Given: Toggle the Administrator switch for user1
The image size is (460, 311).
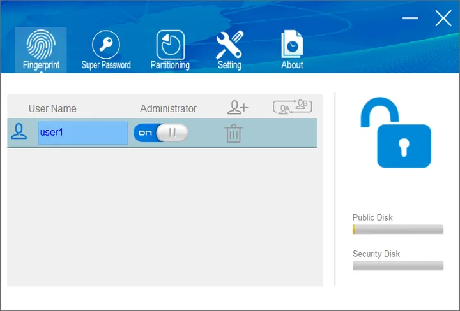Looking at the screenshot, I should (160, 133).
